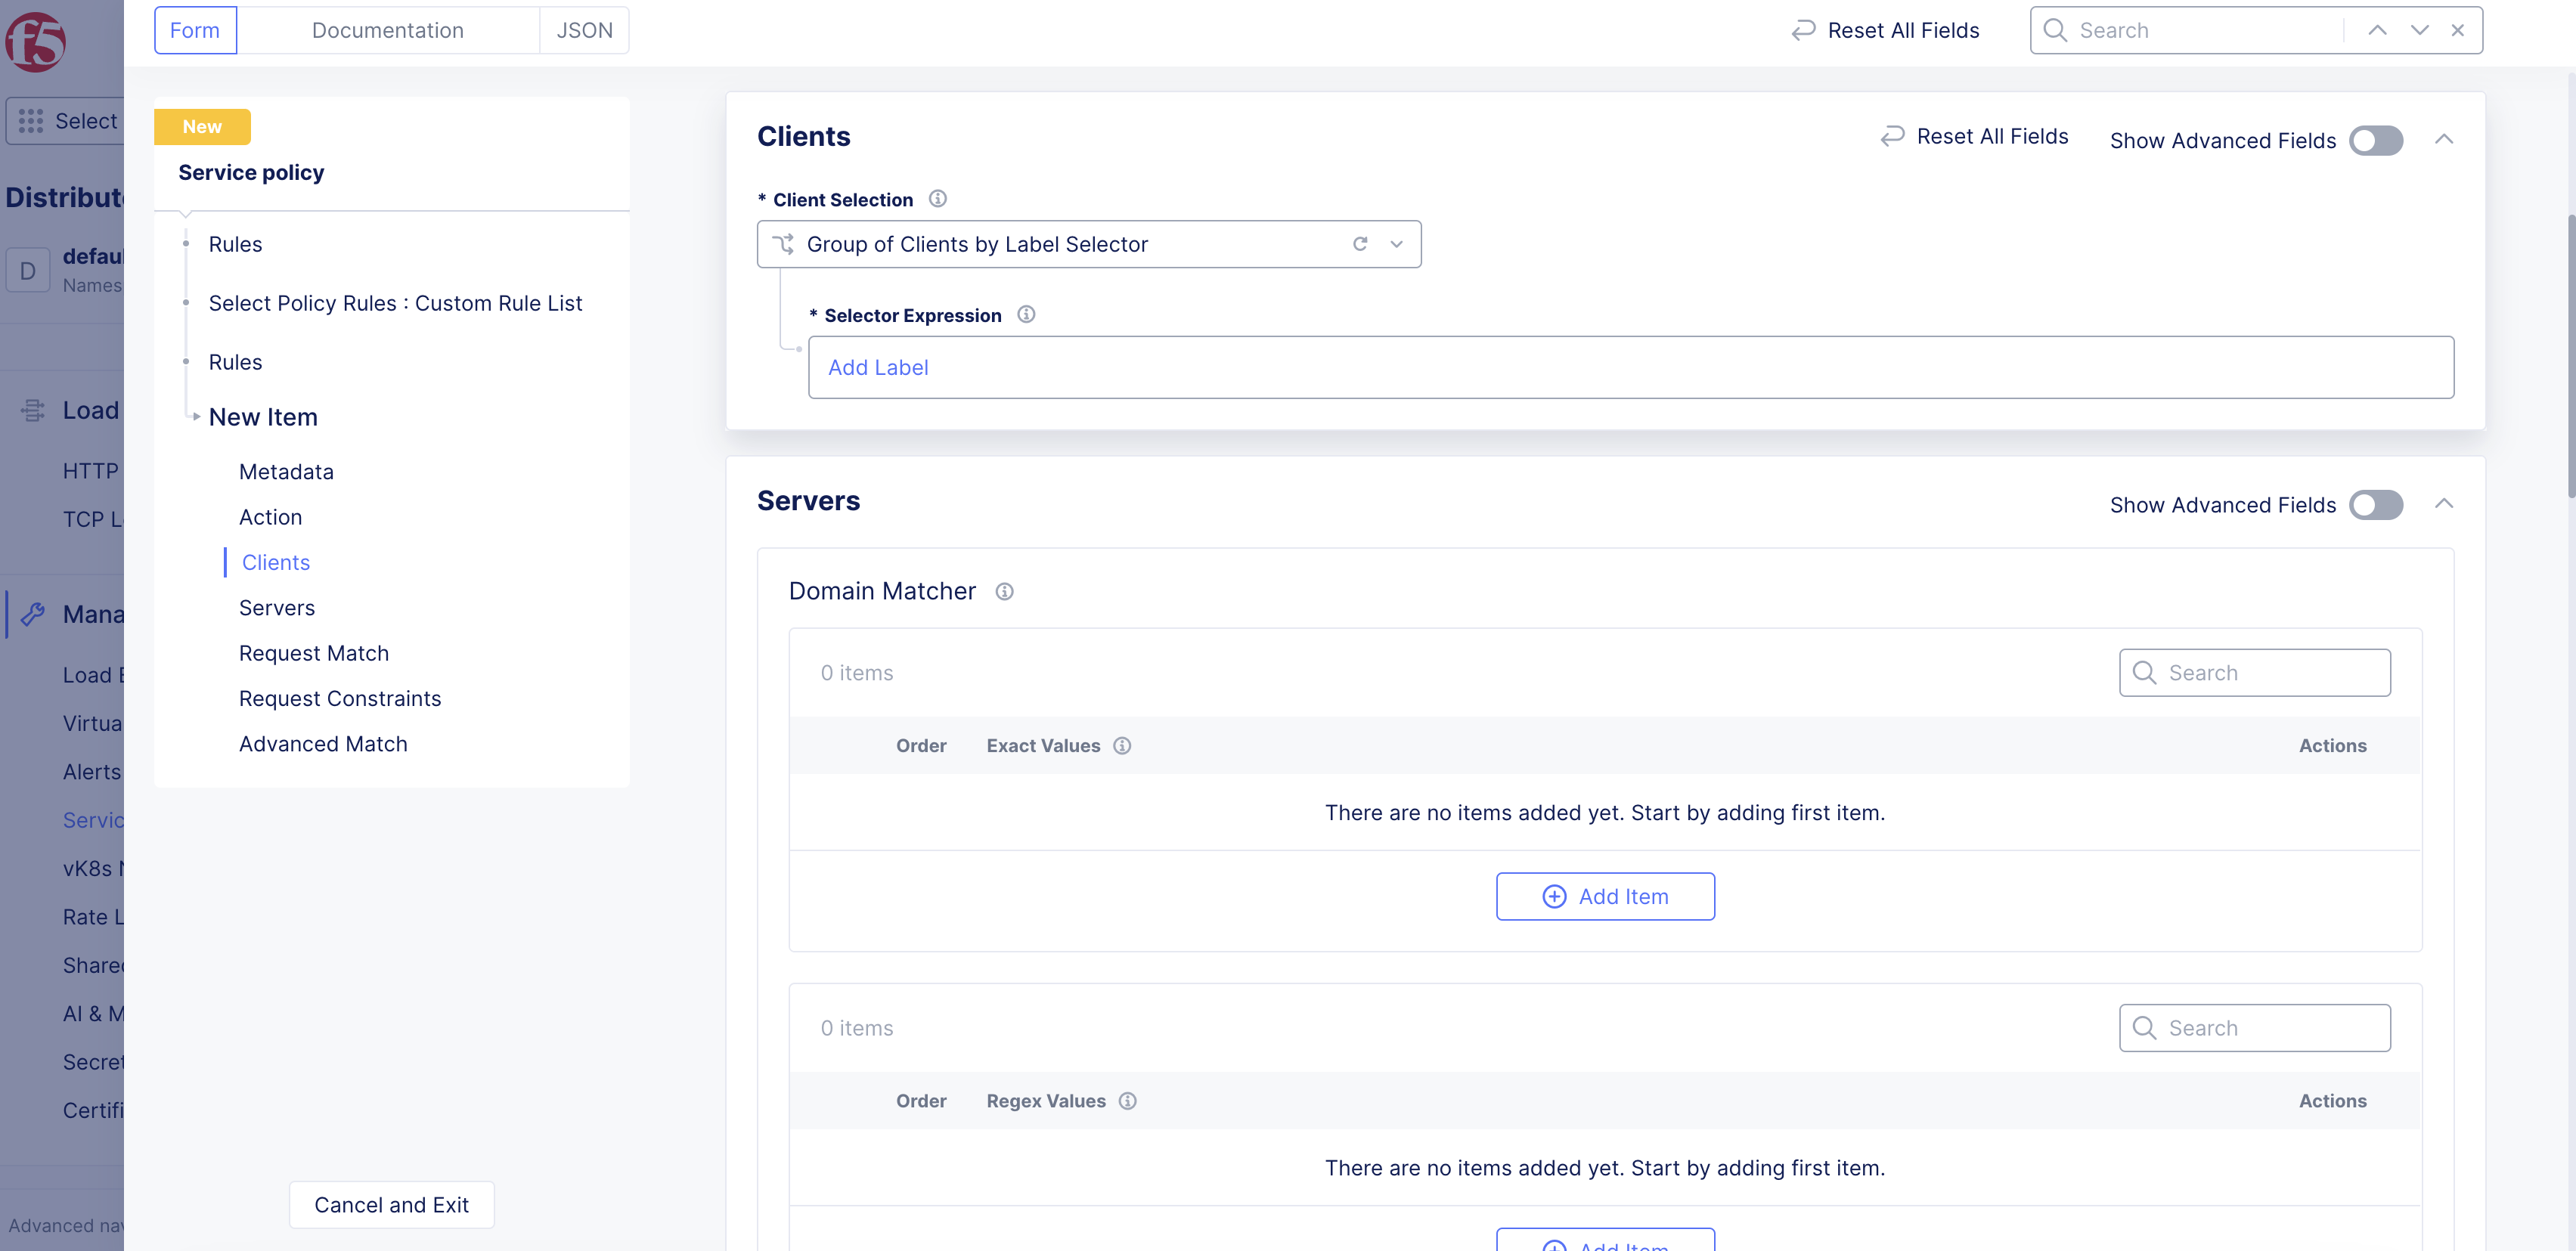Switch to the Documentation tab
This screenshot has width=2576, height=1251.
point(387,30)
